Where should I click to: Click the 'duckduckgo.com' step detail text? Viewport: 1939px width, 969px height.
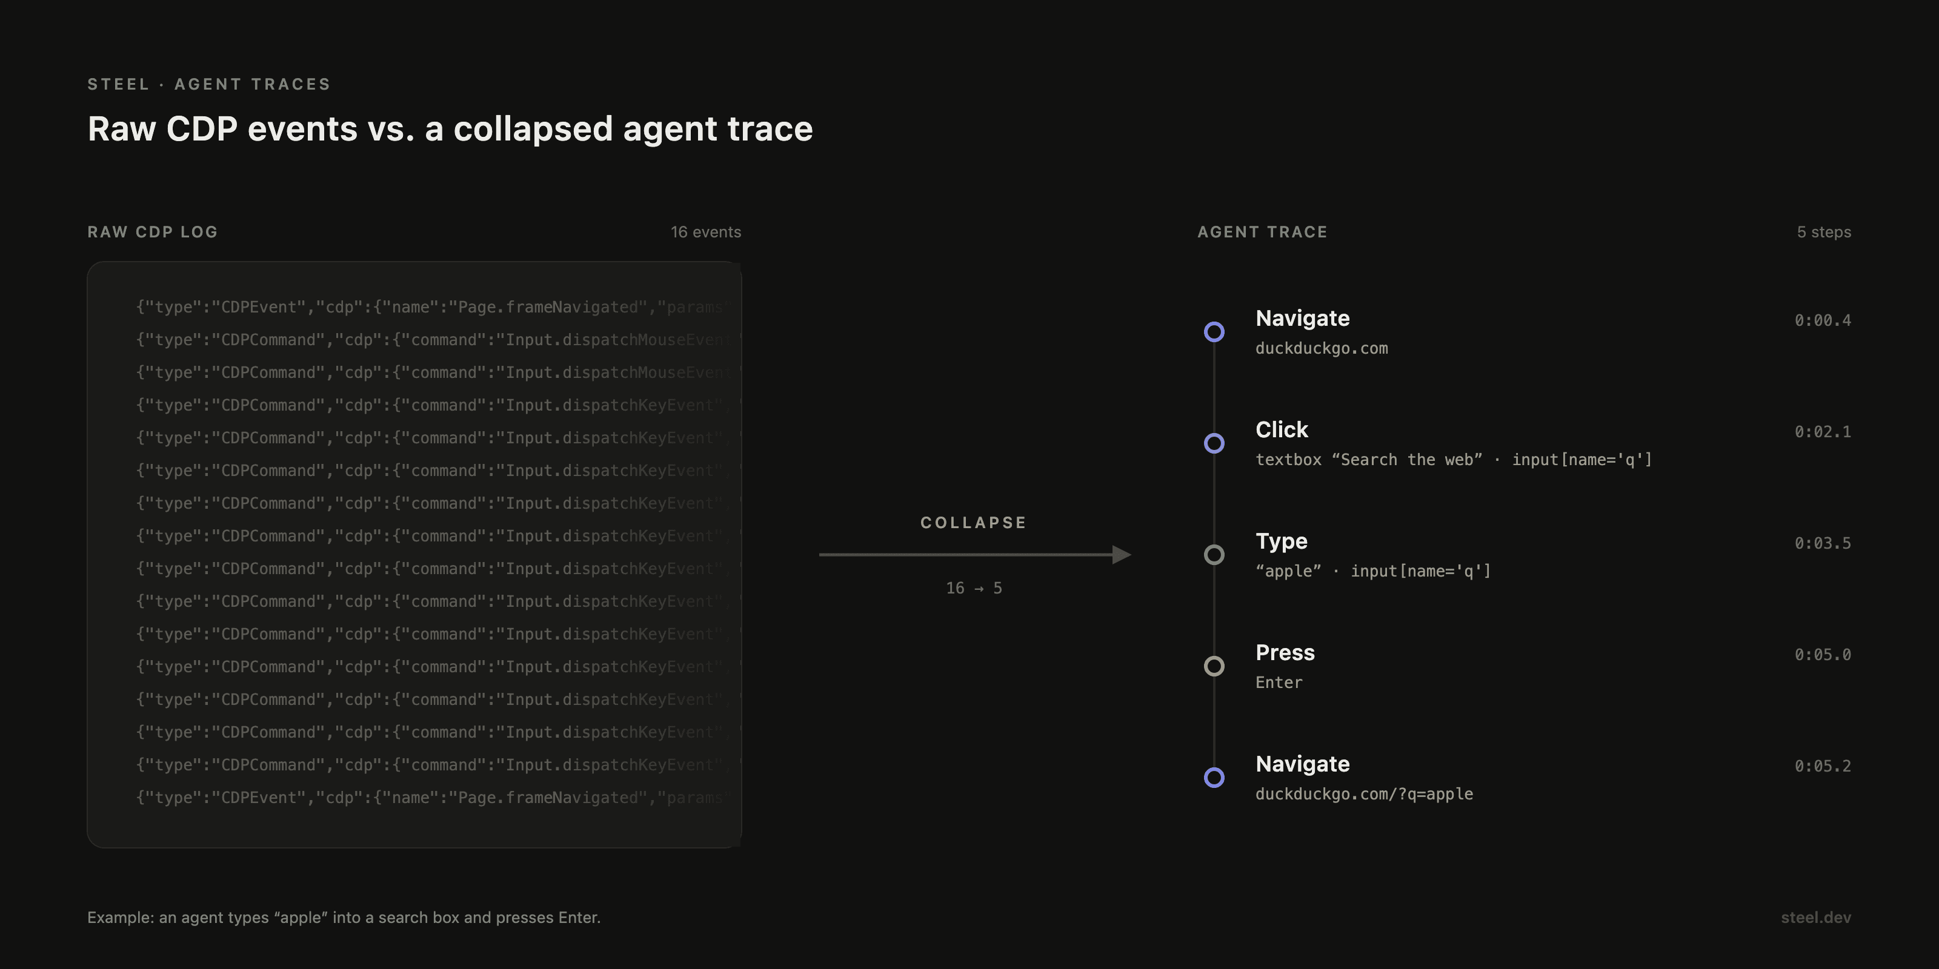(1322, 348)
